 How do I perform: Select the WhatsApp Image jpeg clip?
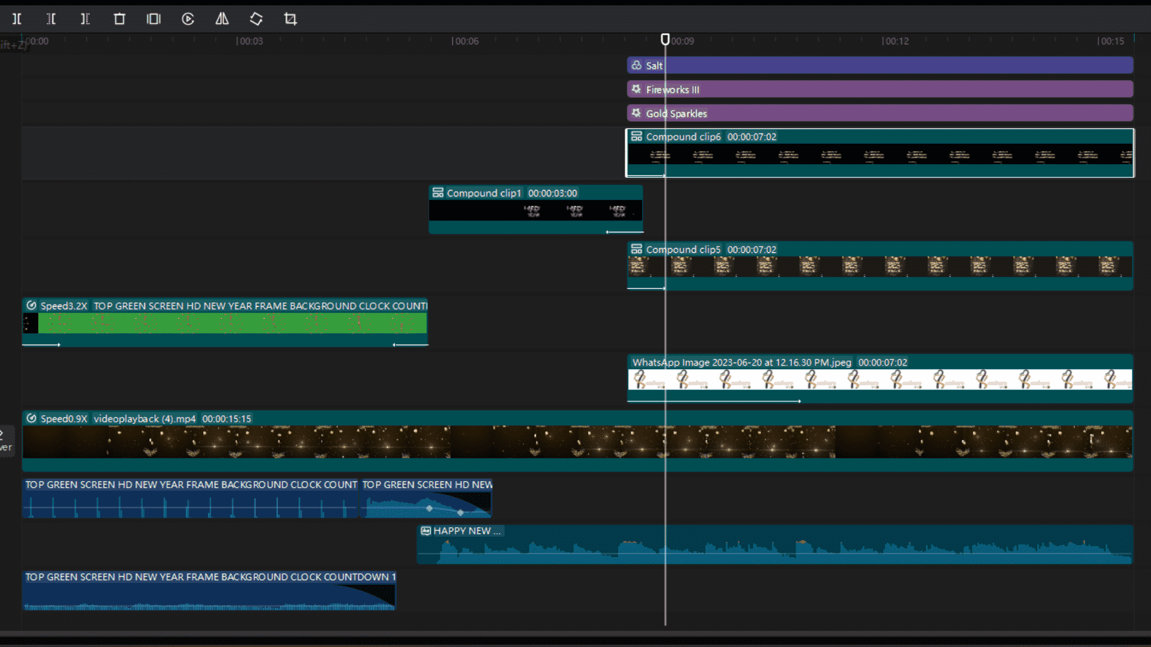click(x=880, y=379)
